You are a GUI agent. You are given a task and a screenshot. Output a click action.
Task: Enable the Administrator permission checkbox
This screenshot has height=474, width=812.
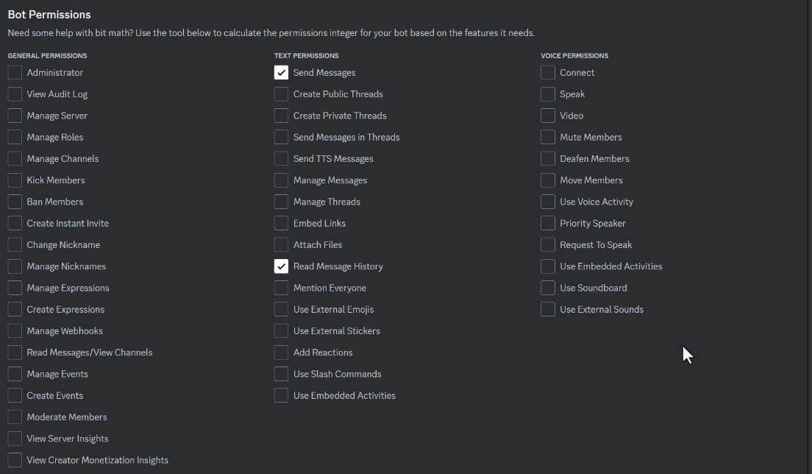tap(15, 72)
